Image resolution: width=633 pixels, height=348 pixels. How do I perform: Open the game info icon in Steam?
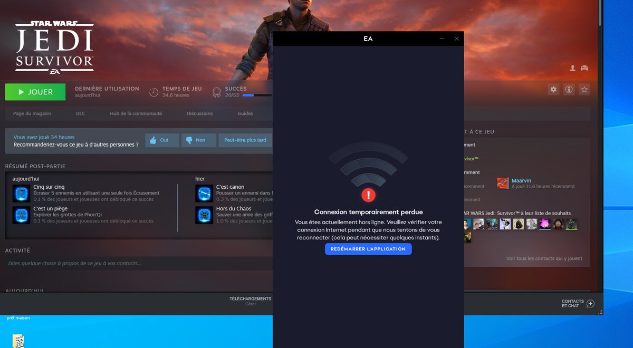pos(569,90)
